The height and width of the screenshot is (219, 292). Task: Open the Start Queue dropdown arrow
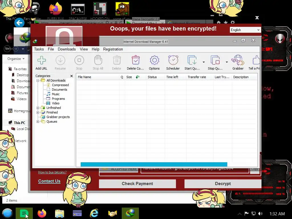pyautogui.click(x=204, y=62)
